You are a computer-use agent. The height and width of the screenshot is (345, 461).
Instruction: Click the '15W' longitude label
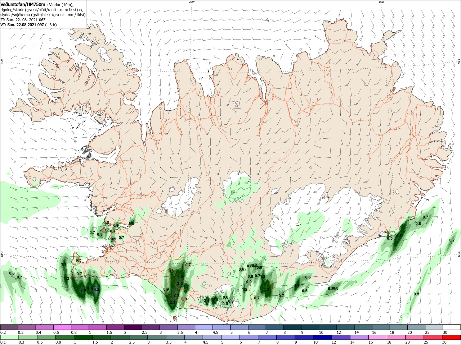(381, 2)
